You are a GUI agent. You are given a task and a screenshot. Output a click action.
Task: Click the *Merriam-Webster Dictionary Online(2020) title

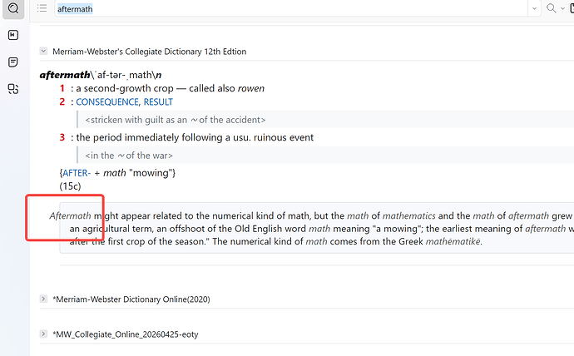131,299
